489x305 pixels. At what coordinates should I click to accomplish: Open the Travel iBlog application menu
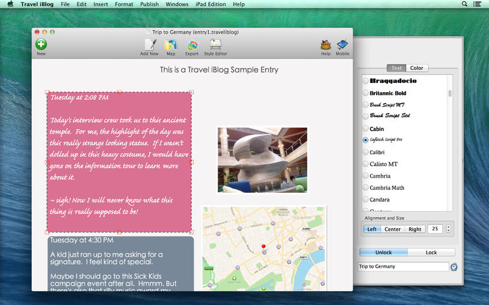pos(37,4)
